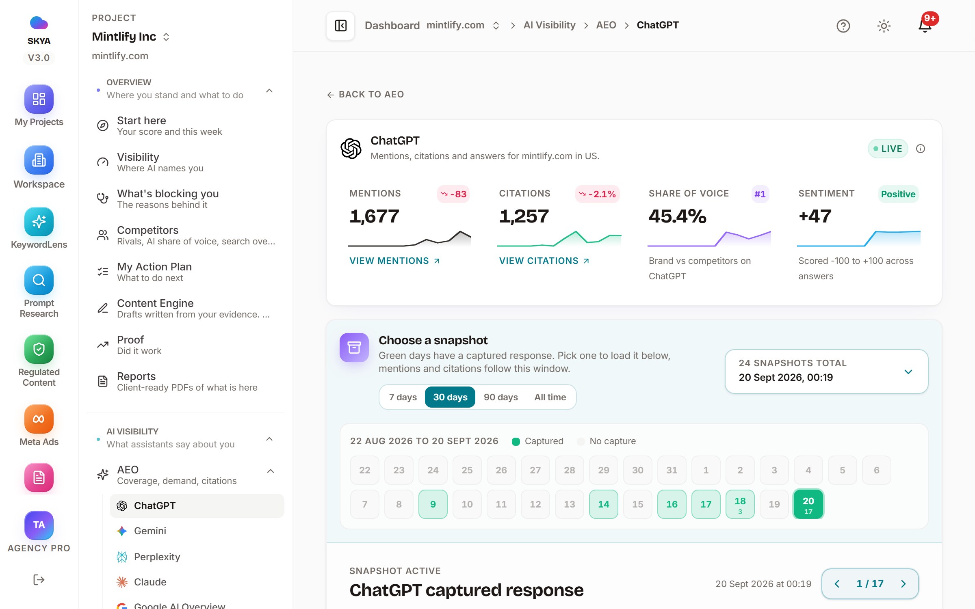Pick snapshot day 18 with 3 captures
This screenshot has width=975, height=609.
tap(740, 504)
